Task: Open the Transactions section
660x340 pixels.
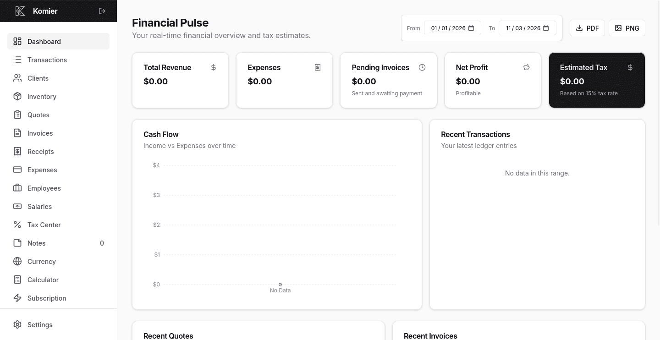Action: click(47, 60)
